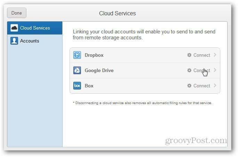Connect the Dropbox account
The width and height of the screenshot is (238, 157).
pos(202,55)
